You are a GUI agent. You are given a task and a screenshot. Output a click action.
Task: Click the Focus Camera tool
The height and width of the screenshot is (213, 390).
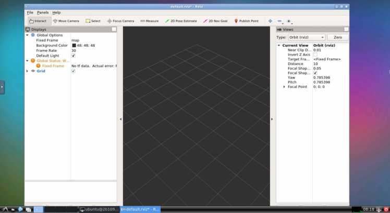pos(120,21)
